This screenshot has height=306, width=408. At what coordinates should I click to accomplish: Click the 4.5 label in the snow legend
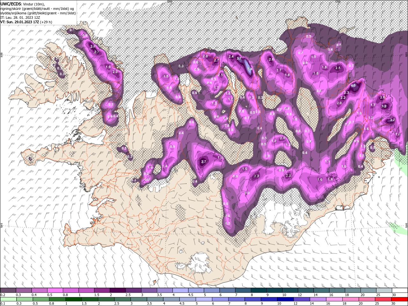[191, 295]
